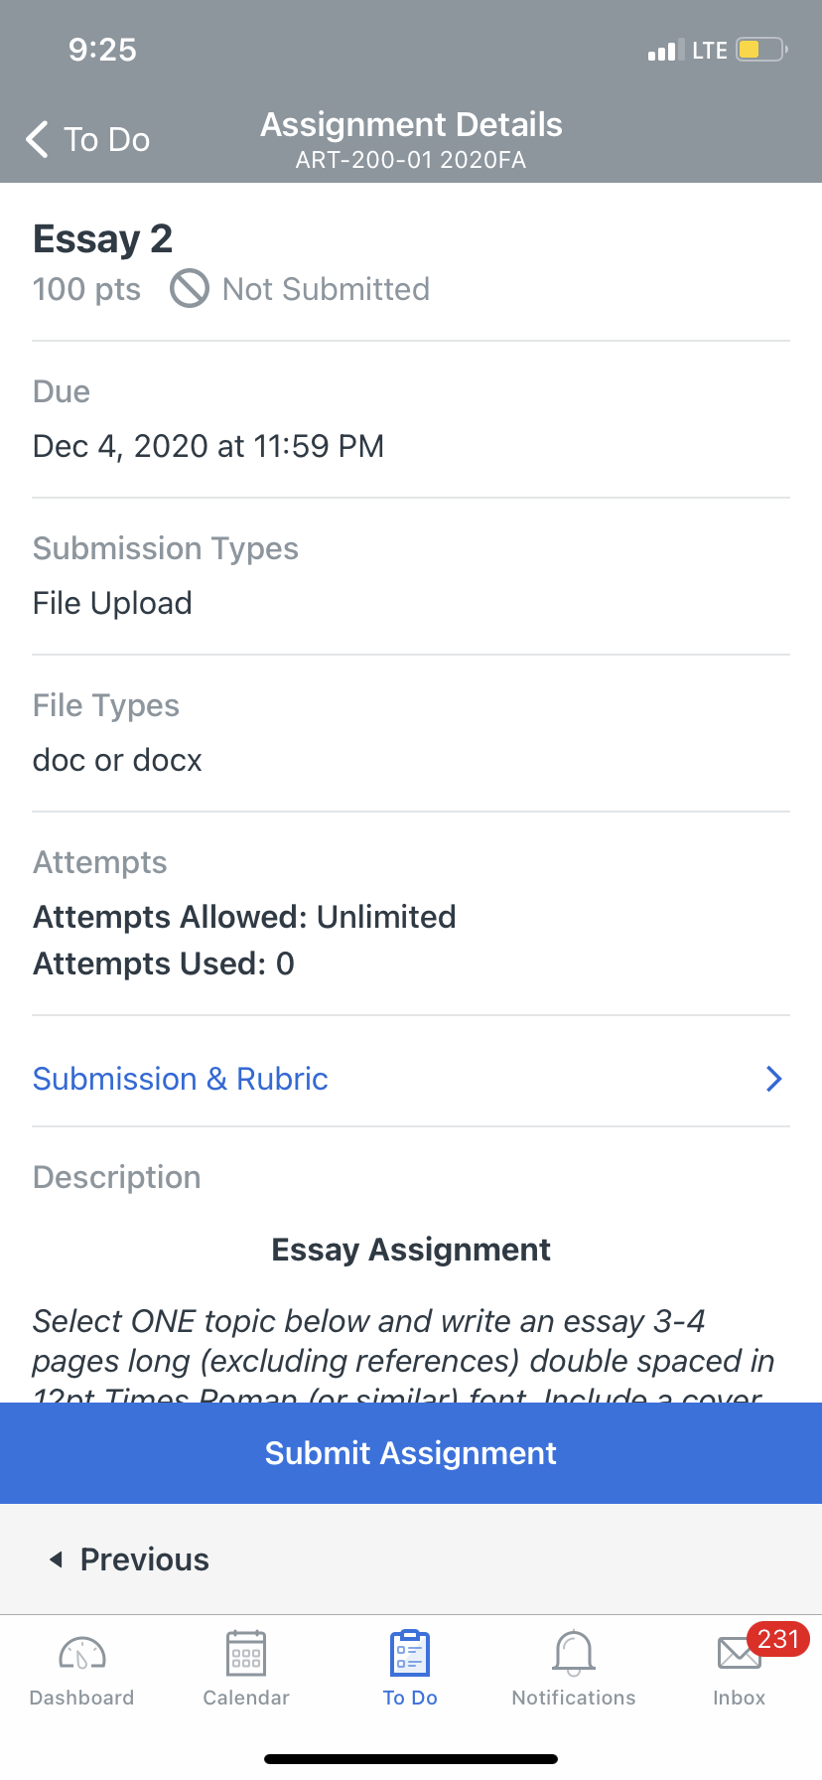Tap the red 231 unread badge
Image resolution: width=822 pixels, height=1780 pixels.
coord(777,1639)
